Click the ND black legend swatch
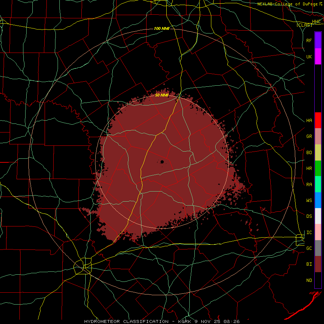324x324 pixels. tap(318, 280)
